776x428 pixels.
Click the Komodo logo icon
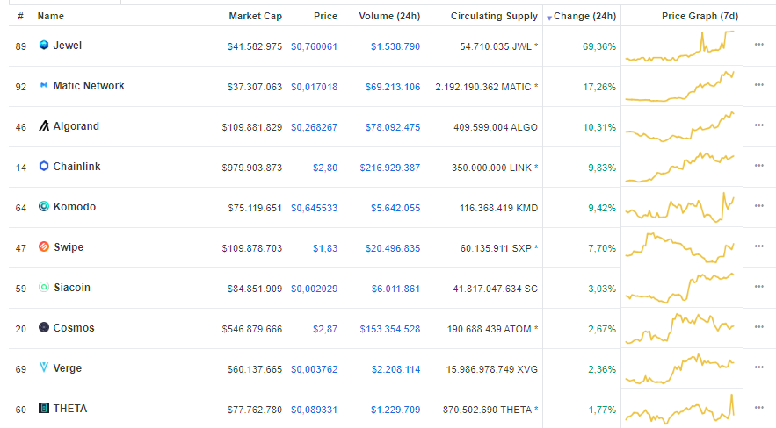[44, 206]
